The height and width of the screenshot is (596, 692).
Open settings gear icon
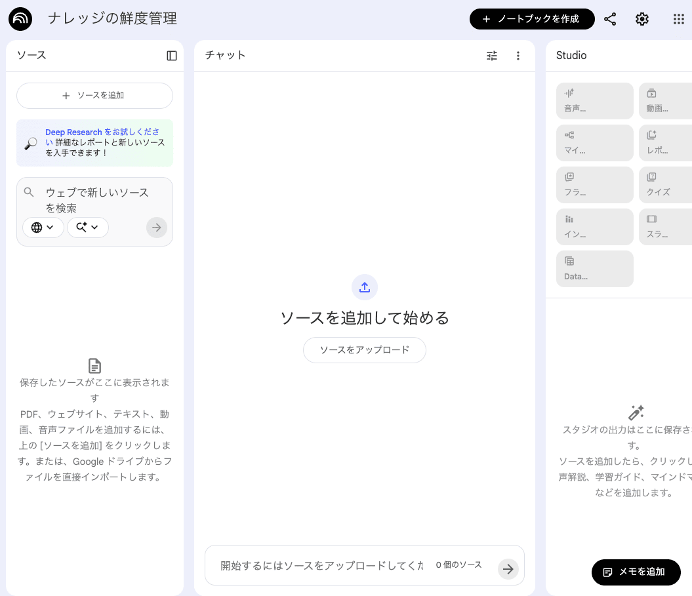[x=642, y=19]
